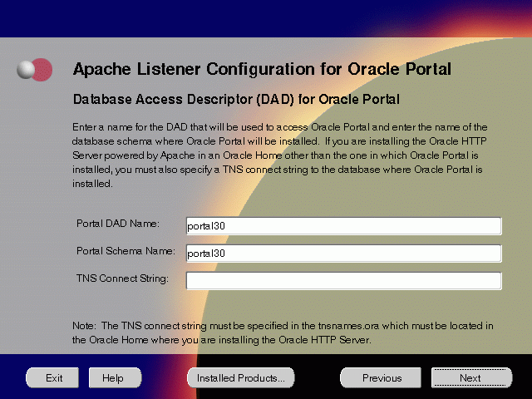Click the Apache Listener Configuration heading
The height and width of the screenshot is (399, 532).
(262, 69)
